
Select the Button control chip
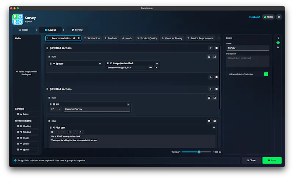[x=27, y=114]
